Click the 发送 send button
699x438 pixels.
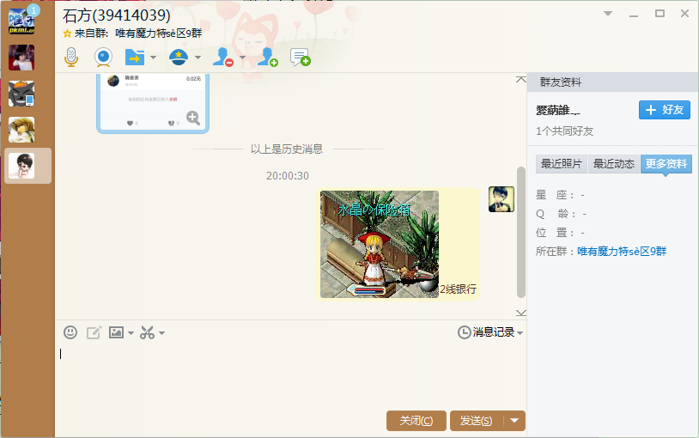(x=476, y=420)
